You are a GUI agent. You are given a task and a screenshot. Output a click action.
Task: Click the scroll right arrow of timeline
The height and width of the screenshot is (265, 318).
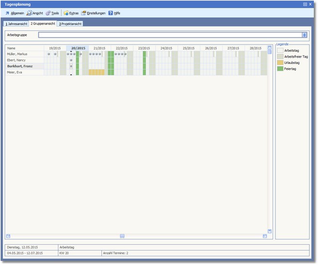click(x=265, y=236)
